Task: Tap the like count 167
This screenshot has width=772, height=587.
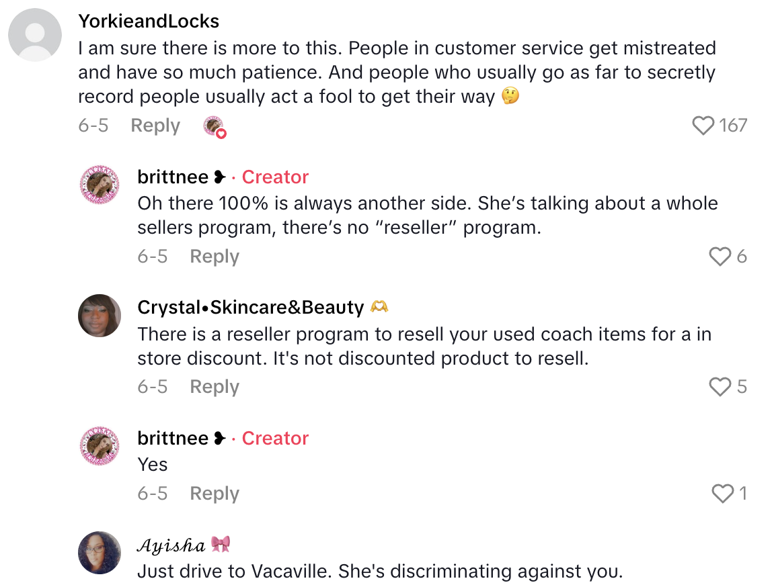Action: click(735, 125)
